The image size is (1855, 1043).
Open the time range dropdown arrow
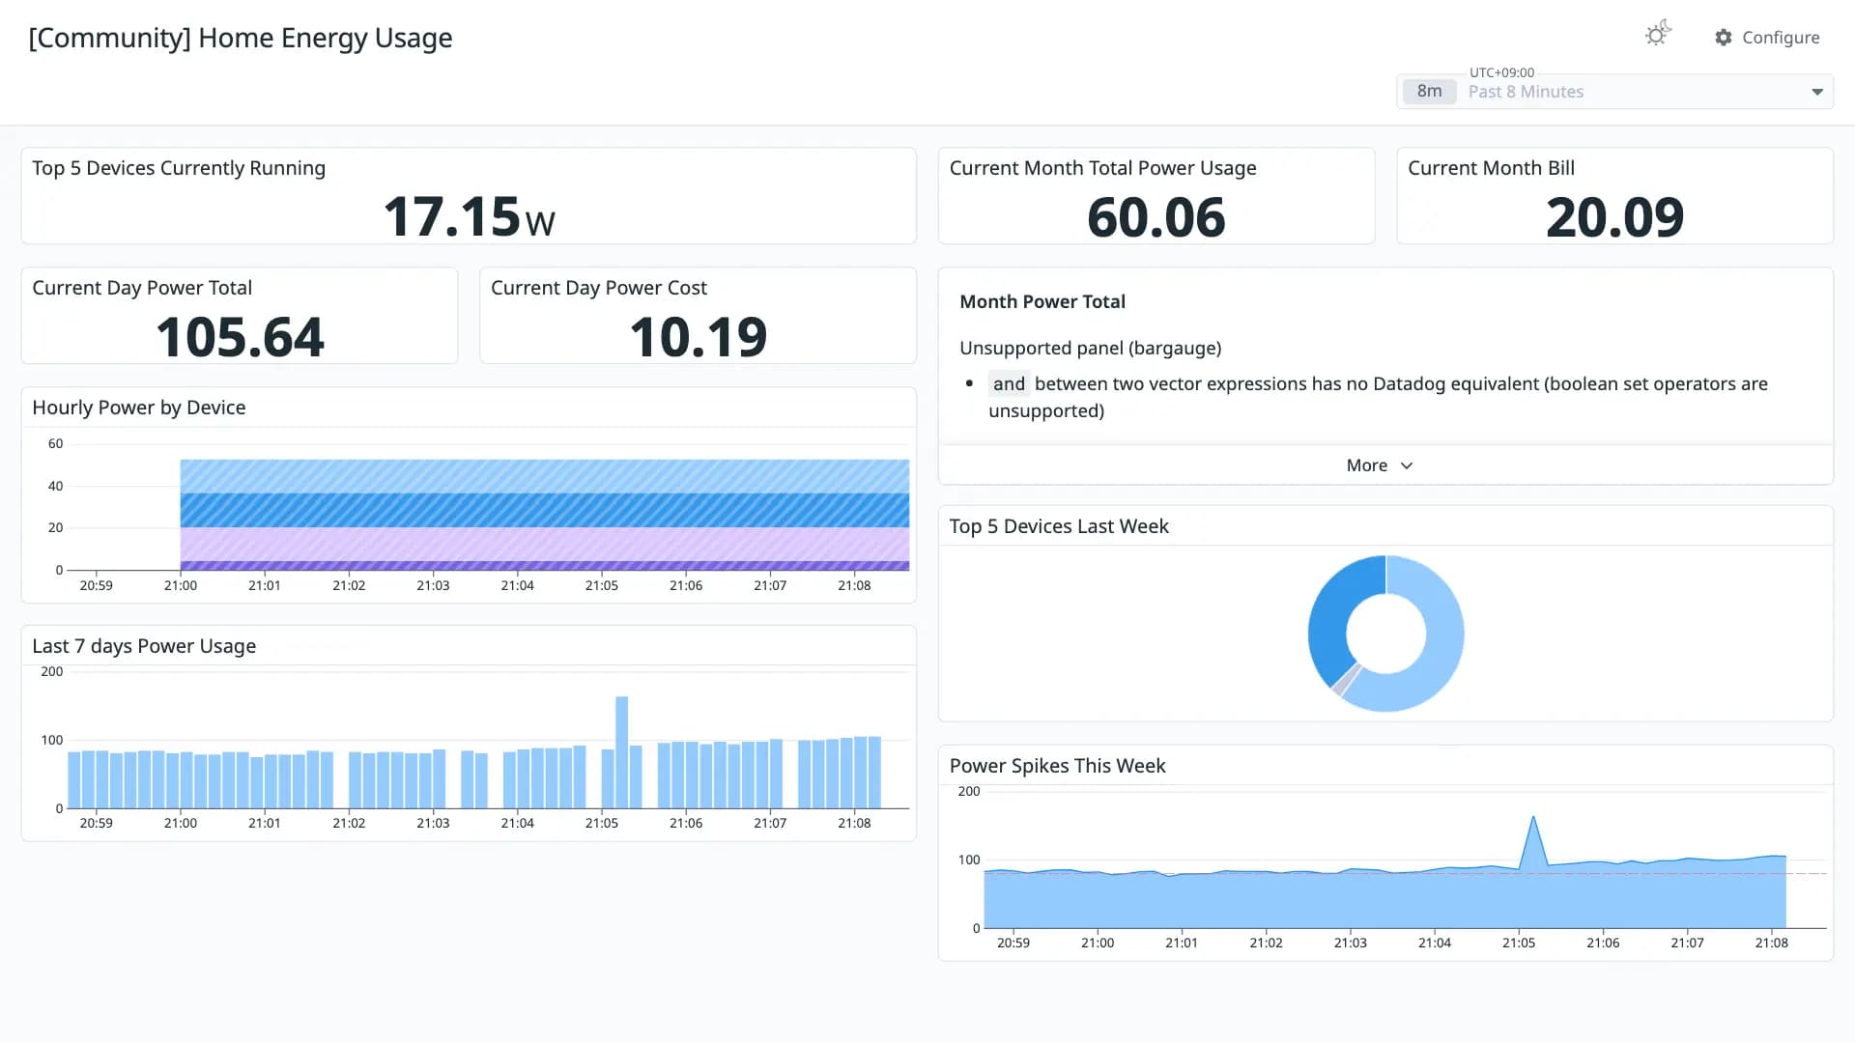(1817, 92)
